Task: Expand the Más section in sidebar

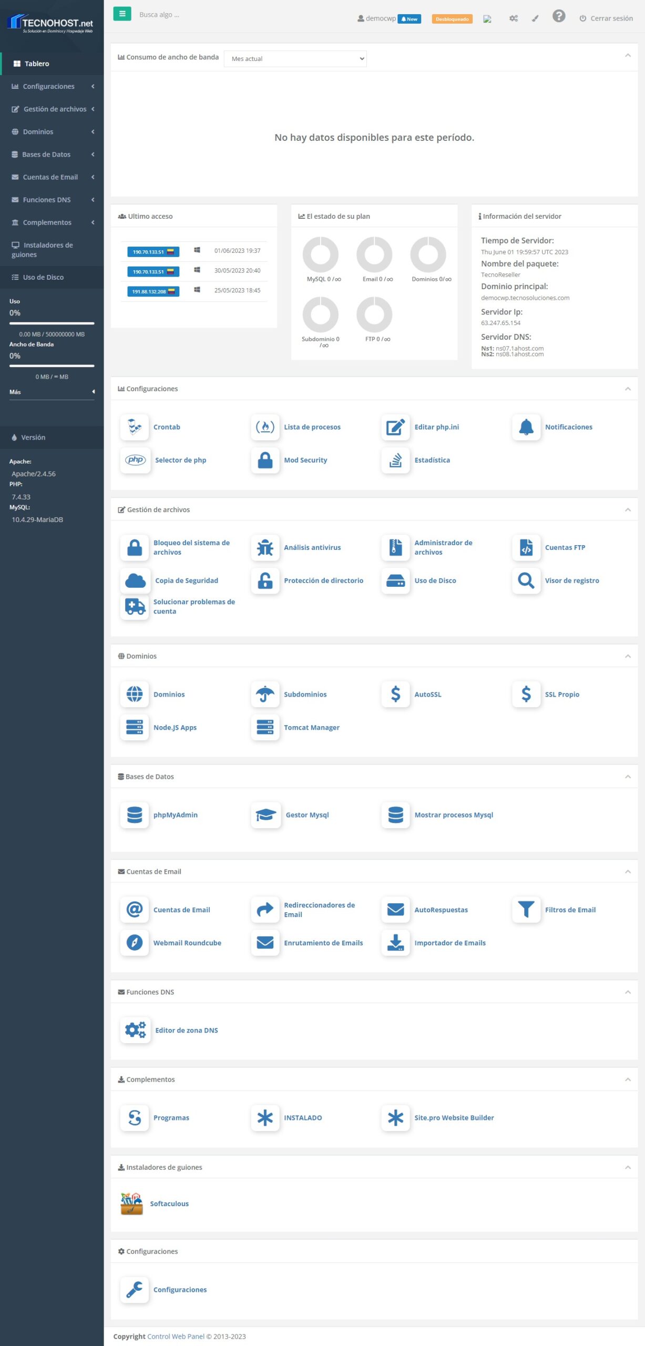Action: click(52, 392)
